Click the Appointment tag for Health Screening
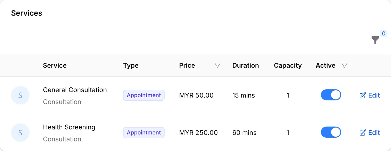391x151 pixels. (x=144, y=133)
